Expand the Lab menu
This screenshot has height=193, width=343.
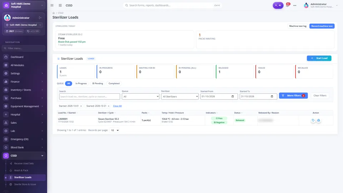pos(24,131)
